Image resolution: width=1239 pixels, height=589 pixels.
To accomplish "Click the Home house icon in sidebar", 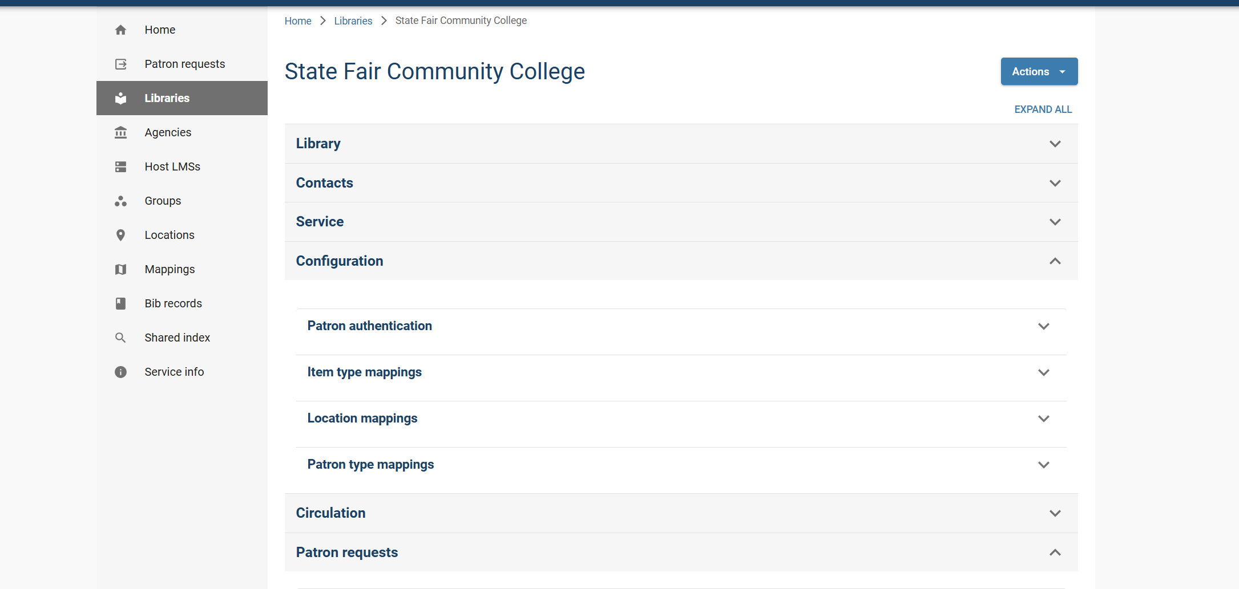I will tap(120, 30).
